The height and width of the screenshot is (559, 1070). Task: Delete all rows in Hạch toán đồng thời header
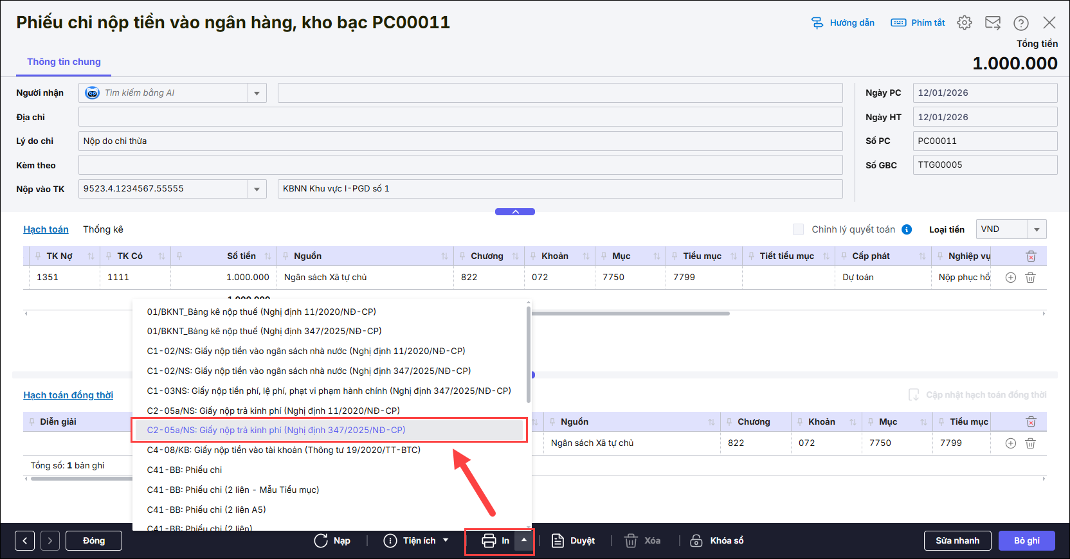coord(1031,422)
